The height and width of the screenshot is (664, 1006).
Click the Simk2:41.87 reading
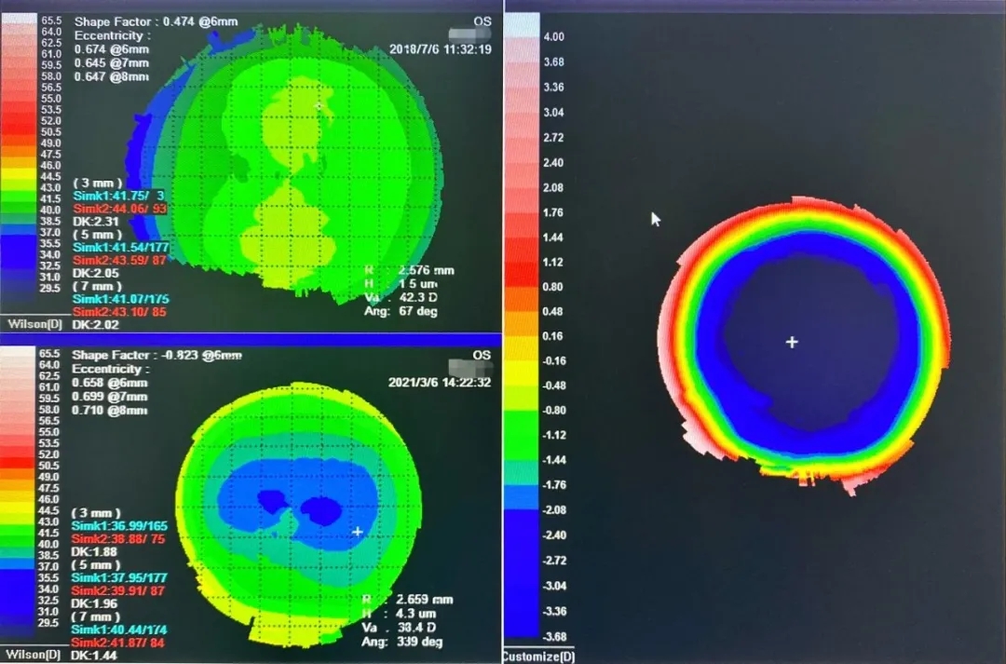coord(118,643)
